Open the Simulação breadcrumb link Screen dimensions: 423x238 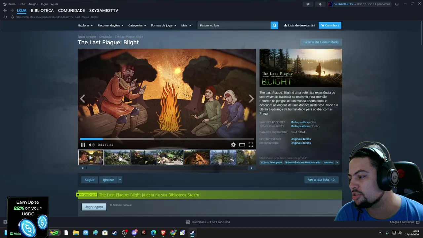tap(105, 37)
